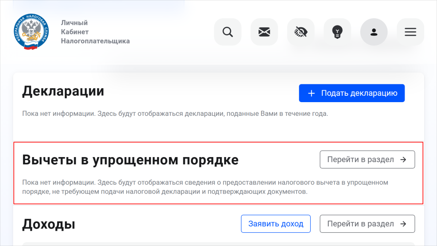Click the «Вычеты в упрощенном порядке» heading
This screenshot has height=246, width=437.
pos(130,160)
